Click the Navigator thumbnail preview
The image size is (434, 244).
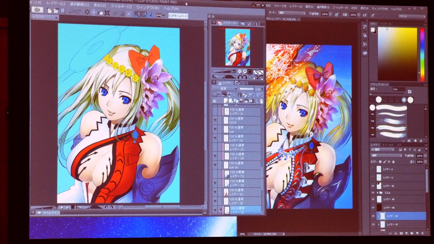tap(238, 47)
